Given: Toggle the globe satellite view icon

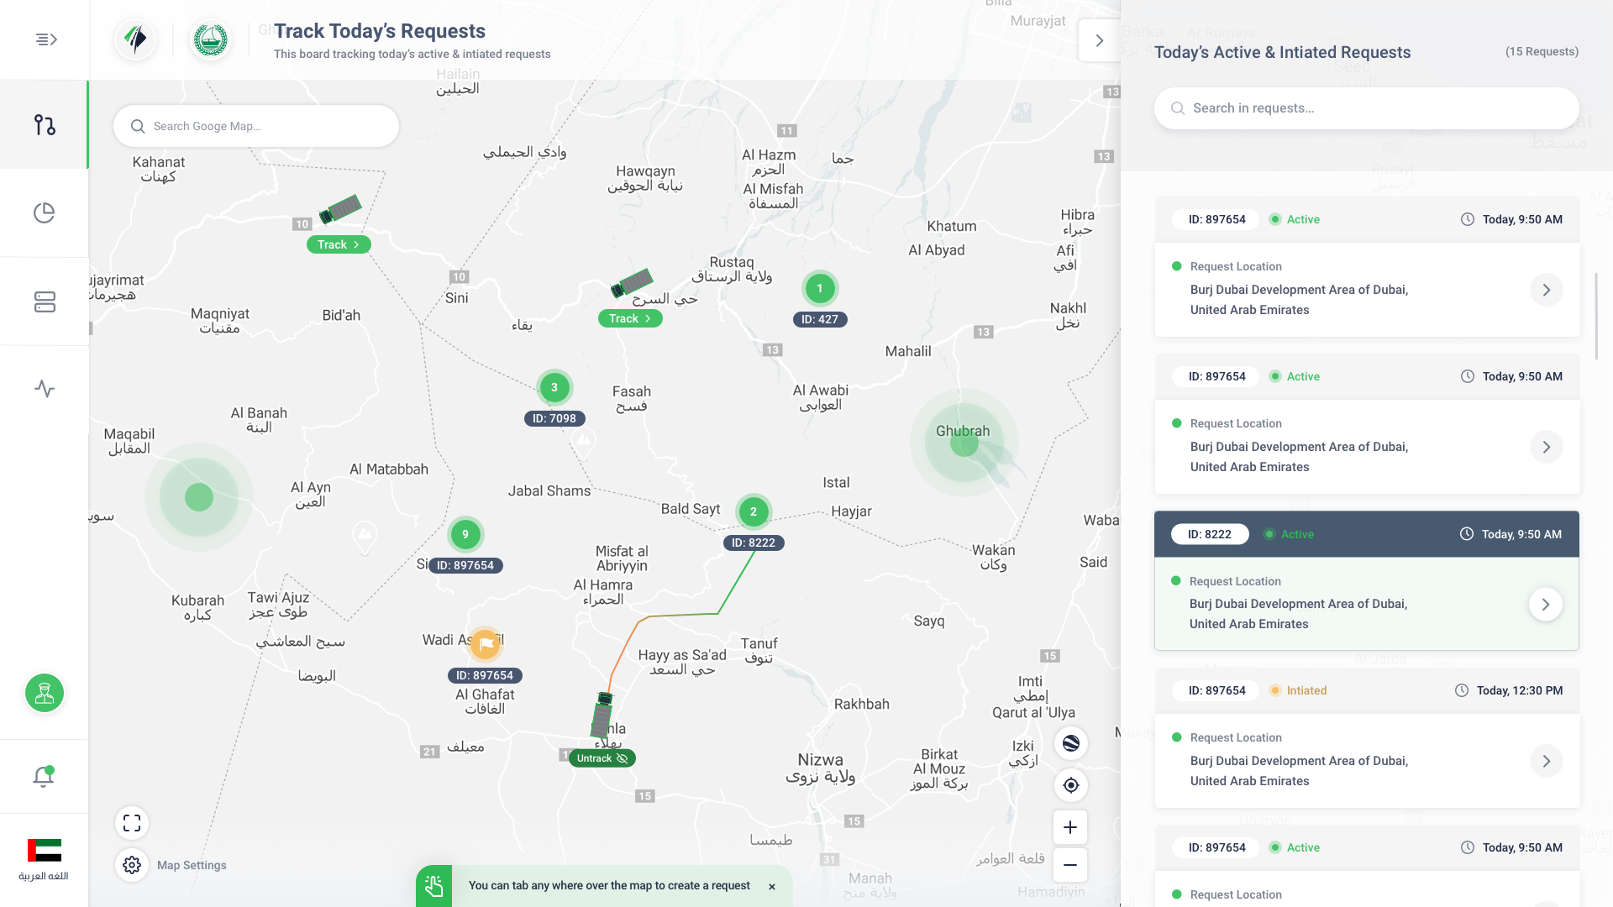Looking at the screenshot, I should pyautogui.click(x=1071, y=743).
